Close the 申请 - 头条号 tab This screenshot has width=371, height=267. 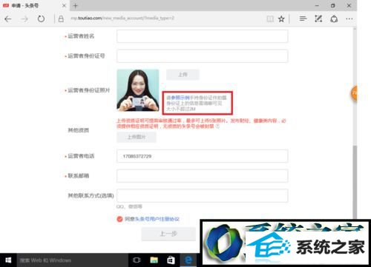pos(64,5)
